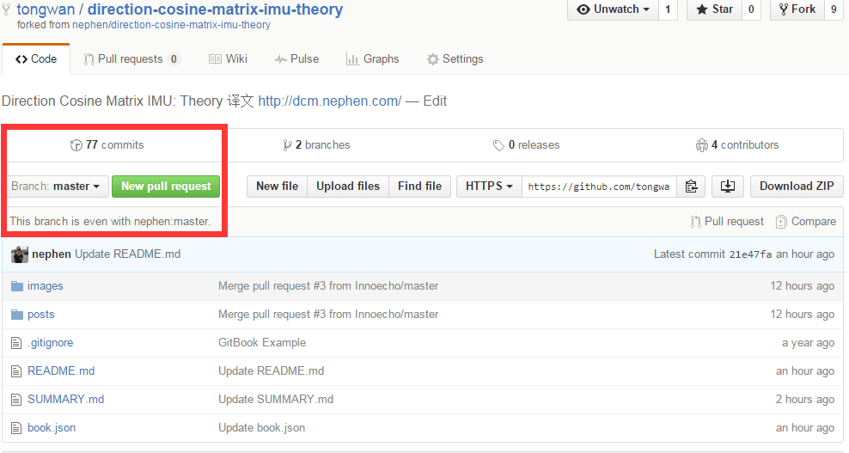
Task: Click the clone URL field
Action: 599,187
